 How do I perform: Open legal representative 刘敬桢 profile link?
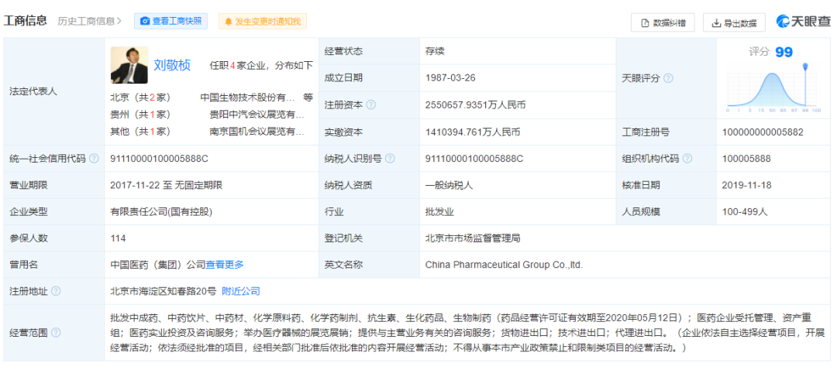172,65
